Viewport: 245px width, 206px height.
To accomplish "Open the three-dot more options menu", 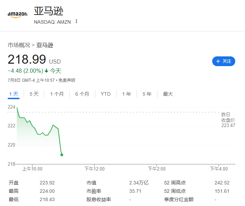I will 76,21.
